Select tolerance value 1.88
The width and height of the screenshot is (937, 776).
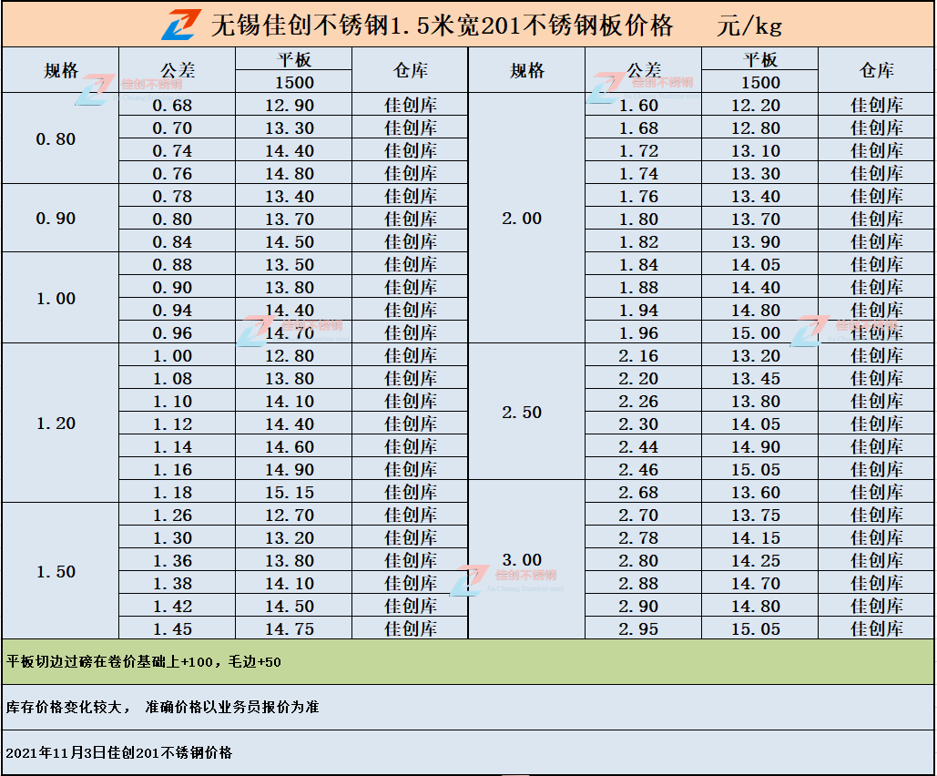point(638,288)
